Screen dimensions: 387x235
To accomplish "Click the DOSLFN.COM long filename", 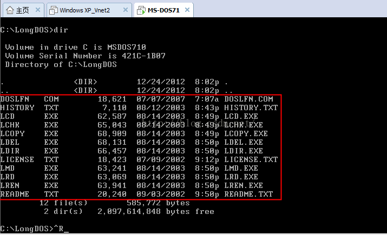I will [x=248, y=99].
